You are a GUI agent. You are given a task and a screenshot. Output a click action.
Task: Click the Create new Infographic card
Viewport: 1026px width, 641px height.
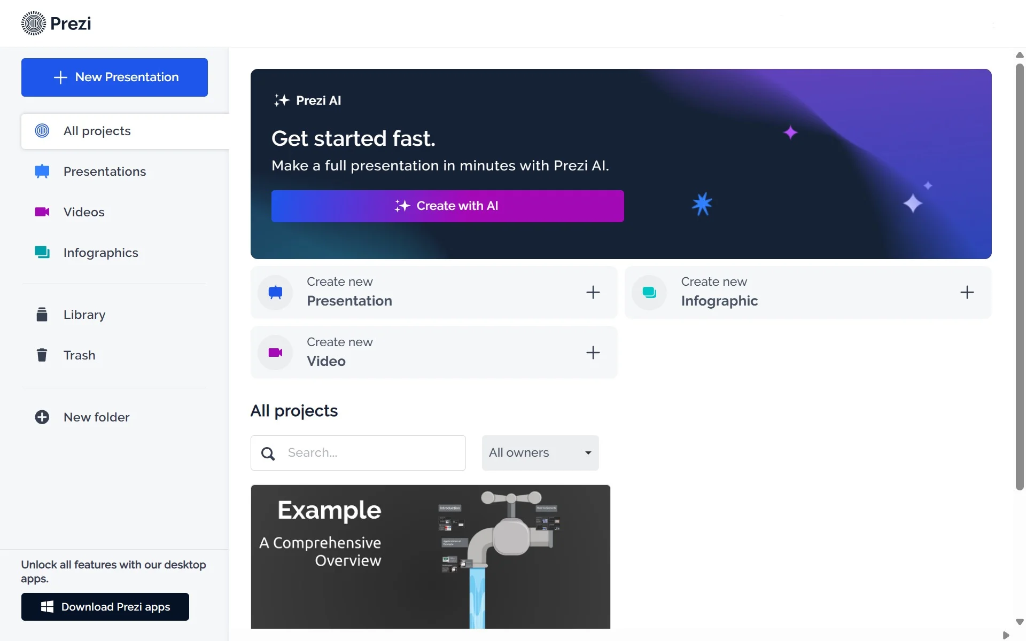click(x=808, y=292)
